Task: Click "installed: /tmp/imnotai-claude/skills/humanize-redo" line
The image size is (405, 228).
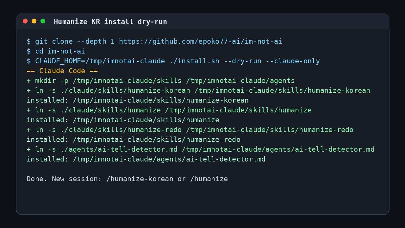Action: [x=134, y=140]
